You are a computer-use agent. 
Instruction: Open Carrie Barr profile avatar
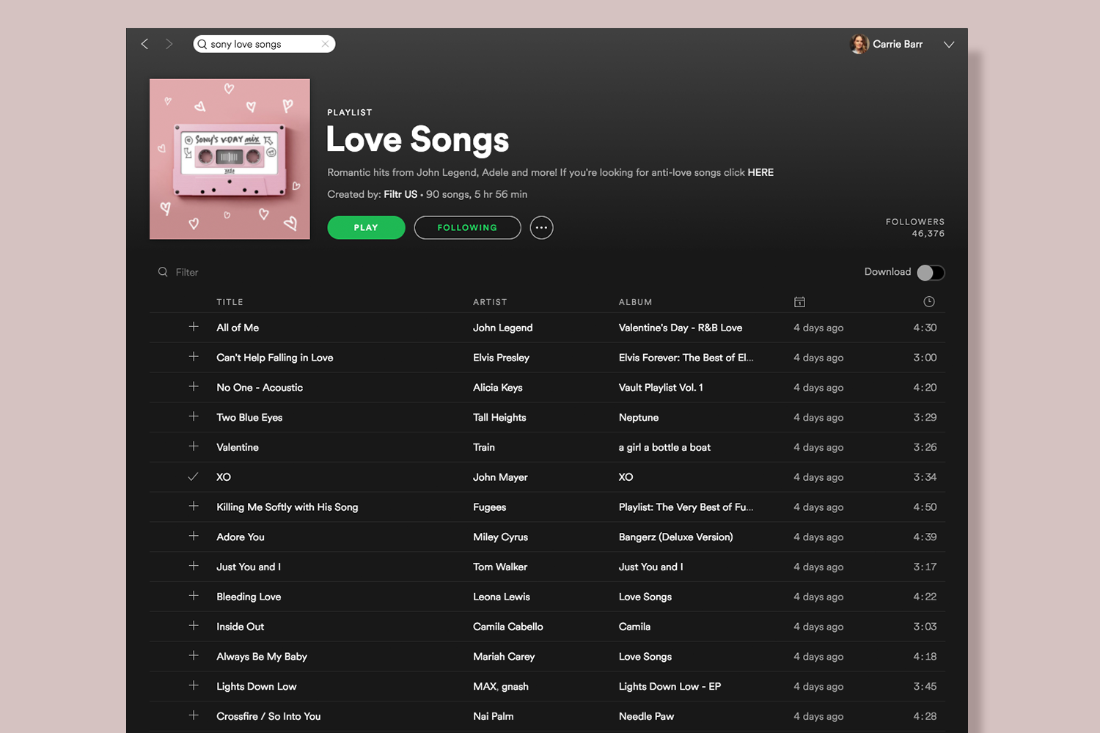click(x=859, y=44)
